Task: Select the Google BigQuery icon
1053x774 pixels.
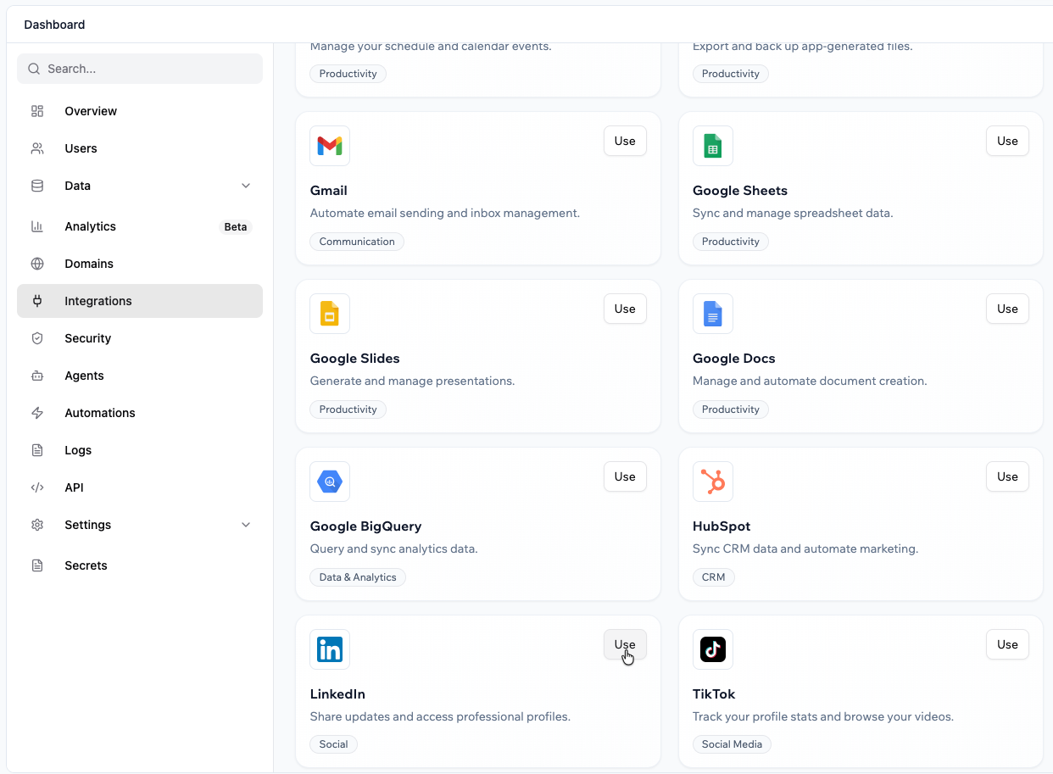Action: [x=329, y=481]
